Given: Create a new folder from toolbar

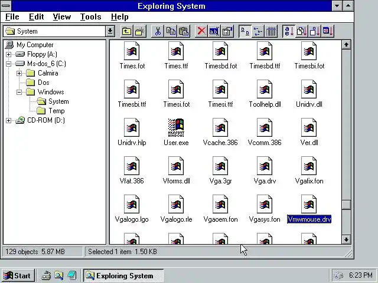Looking at the screenshot, I should pyautogui.click(x=140, y=31).
